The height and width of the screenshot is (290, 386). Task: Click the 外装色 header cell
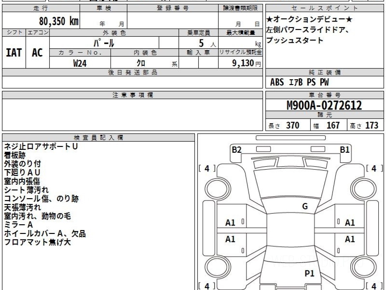[114, 33]
